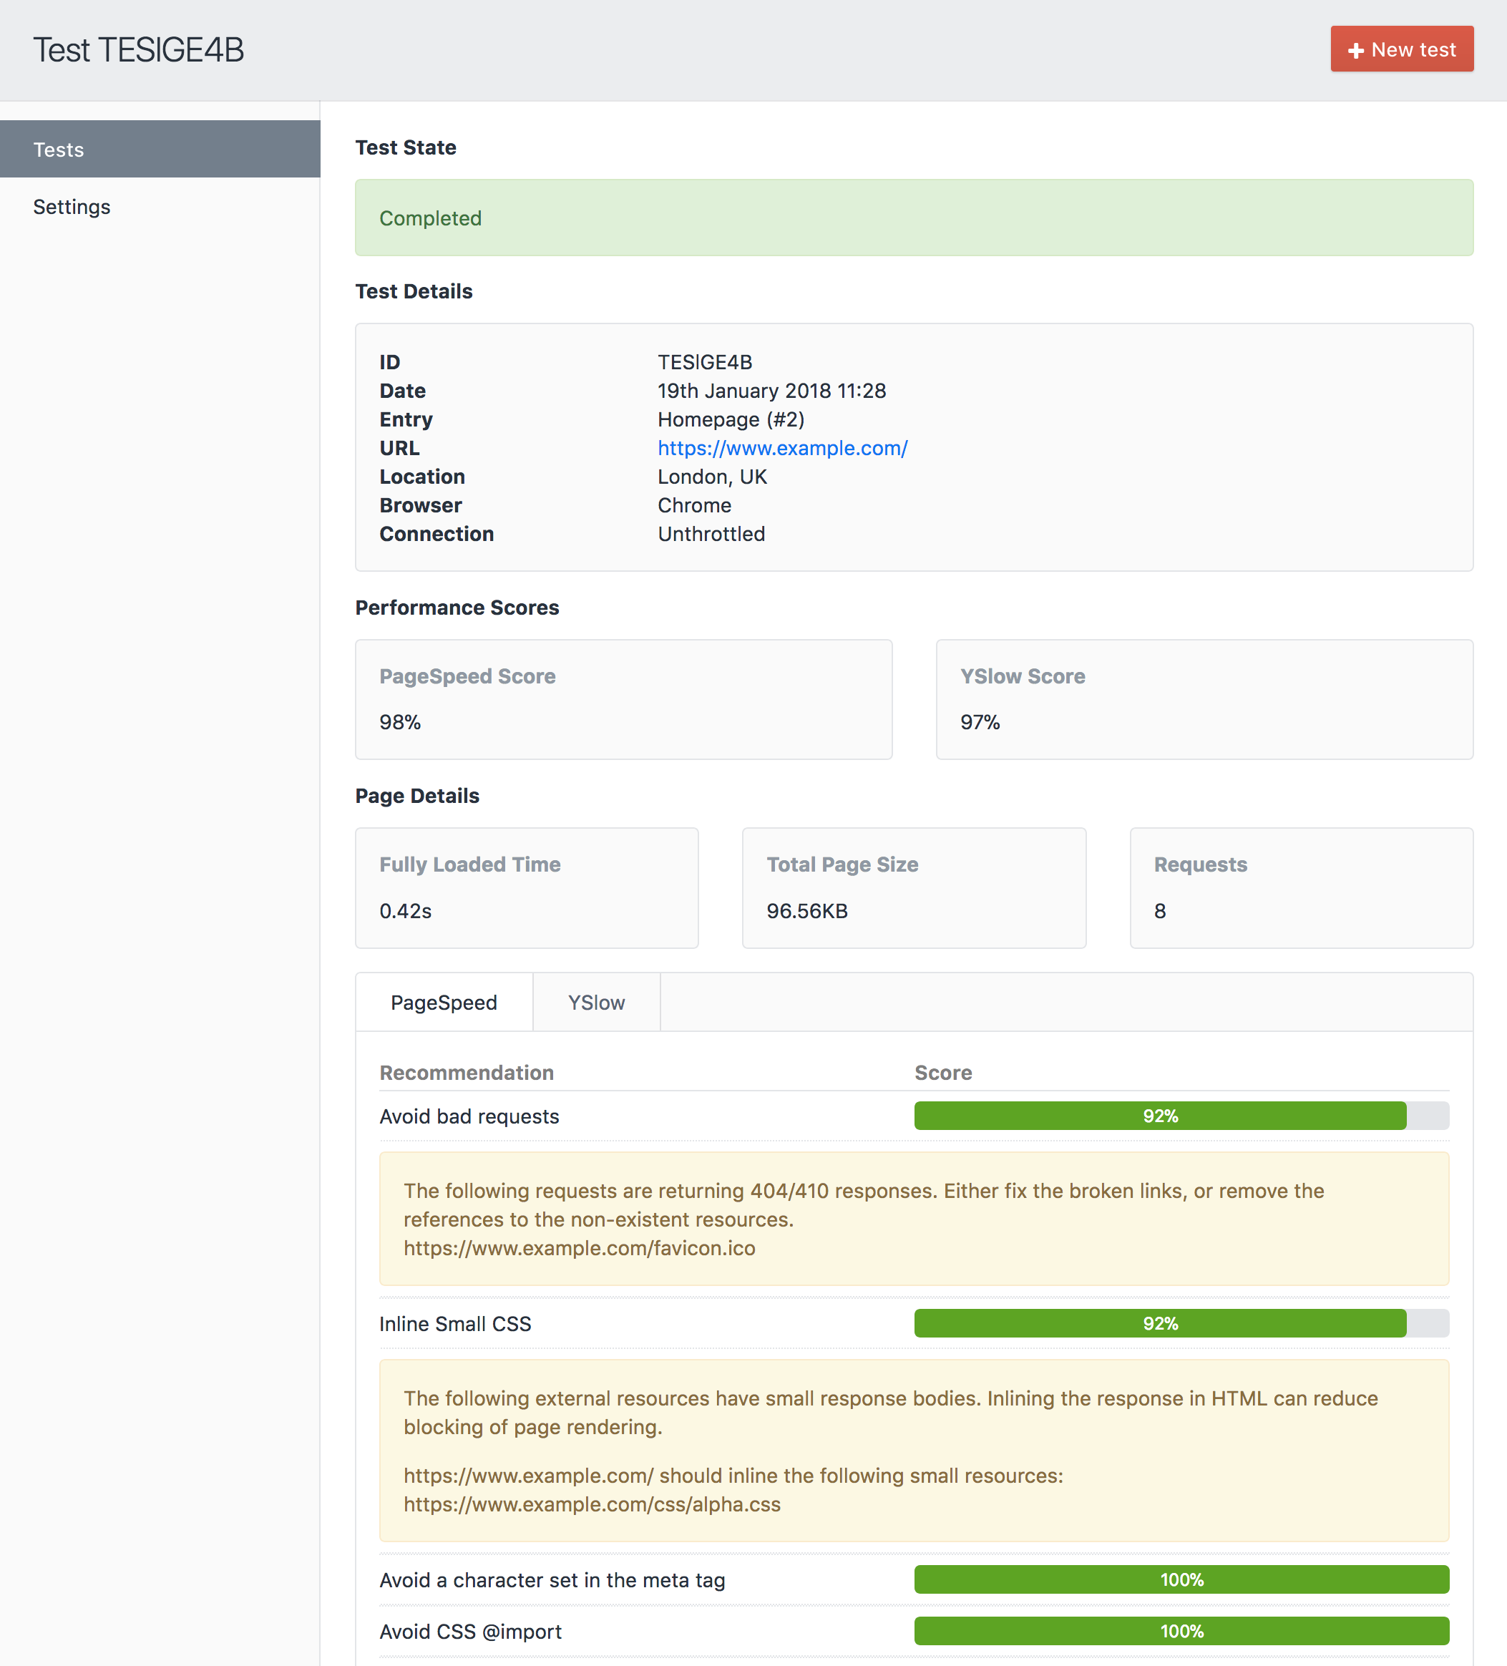1507x1666 pixels.
Task: Open Settings in the sidebar
Action: (x=72, y=207)
